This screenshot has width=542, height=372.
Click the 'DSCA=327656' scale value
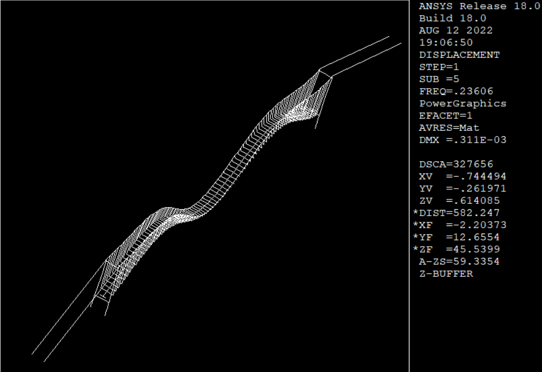pyautogui.click(x=456, y=164)
